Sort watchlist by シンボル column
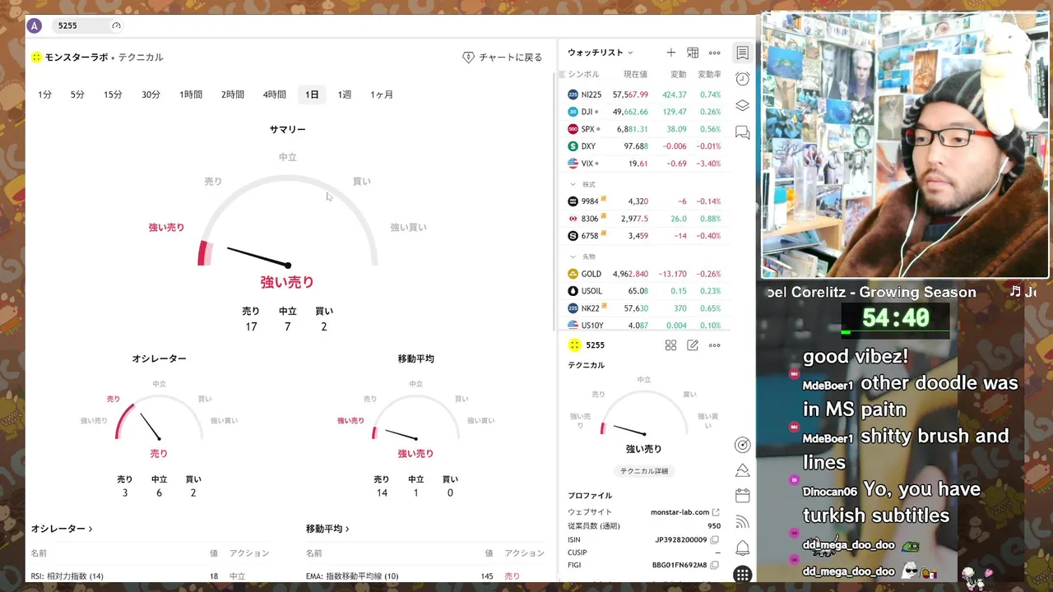This screenshot has width=1053, height=592. [x=583, y=74]
